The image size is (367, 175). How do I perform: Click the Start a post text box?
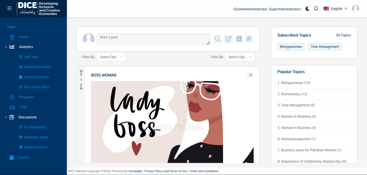click(153, 39)
